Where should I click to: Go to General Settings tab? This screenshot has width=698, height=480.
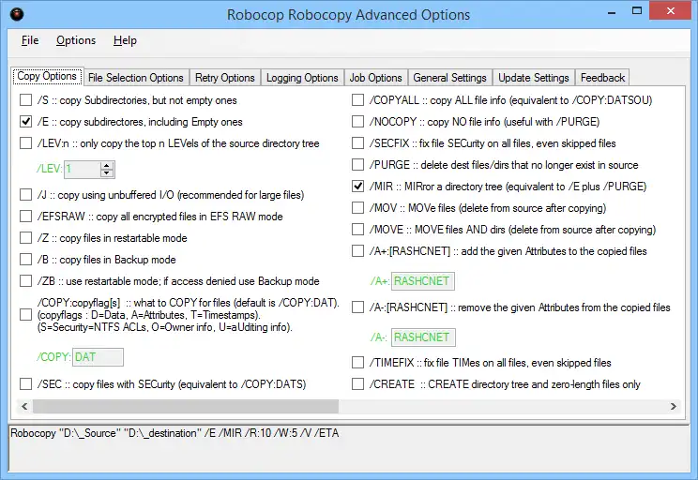coord(449,78)
